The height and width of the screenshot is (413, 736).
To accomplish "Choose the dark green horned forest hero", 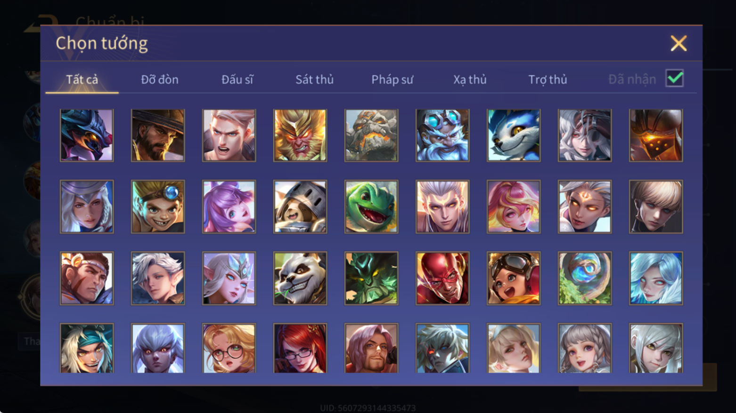I will (371, 278).
